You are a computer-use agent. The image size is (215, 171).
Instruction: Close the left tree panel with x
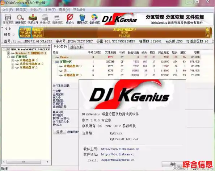point(49,46)
